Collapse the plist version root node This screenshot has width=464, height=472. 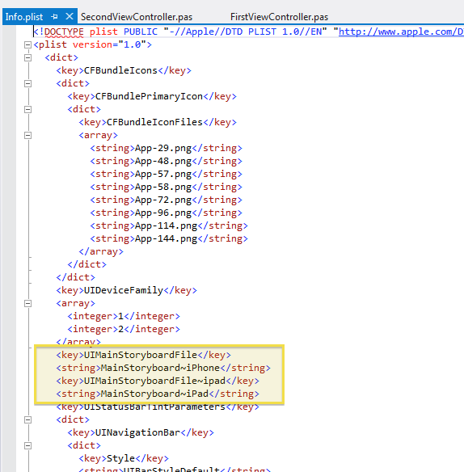[27, 44]
